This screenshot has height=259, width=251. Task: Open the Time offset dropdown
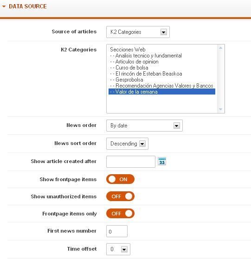[118, 249]
